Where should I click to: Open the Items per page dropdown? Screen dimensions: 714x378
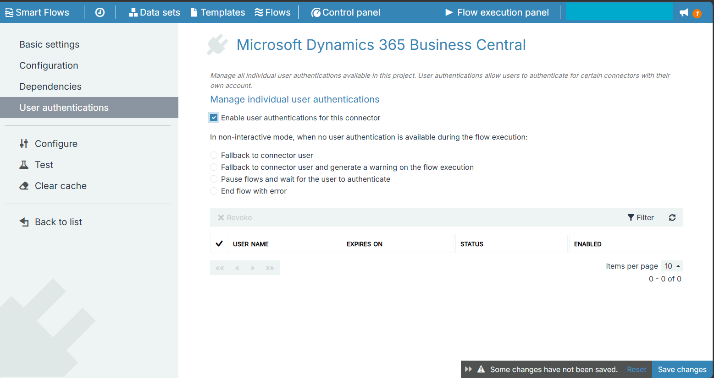672,266
